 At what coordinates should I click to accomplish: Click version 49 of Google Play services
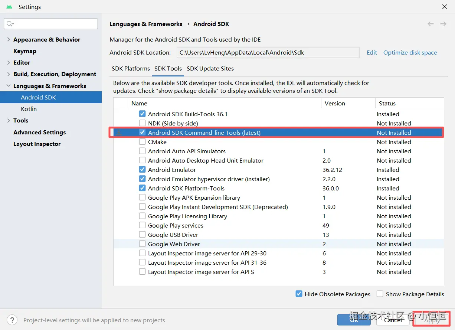pos(326,226)
